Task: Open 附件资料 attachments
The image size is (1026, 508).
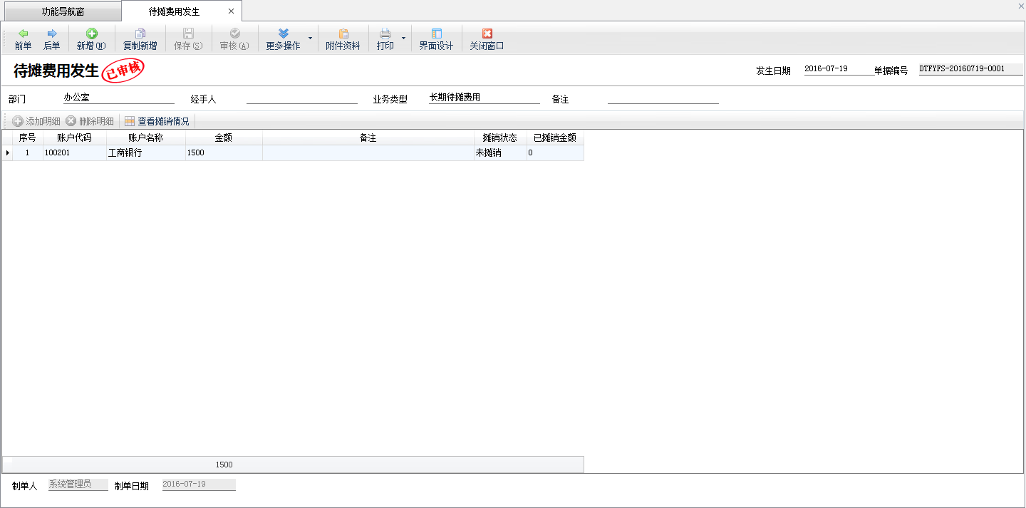Action: (x=343, y=39)
